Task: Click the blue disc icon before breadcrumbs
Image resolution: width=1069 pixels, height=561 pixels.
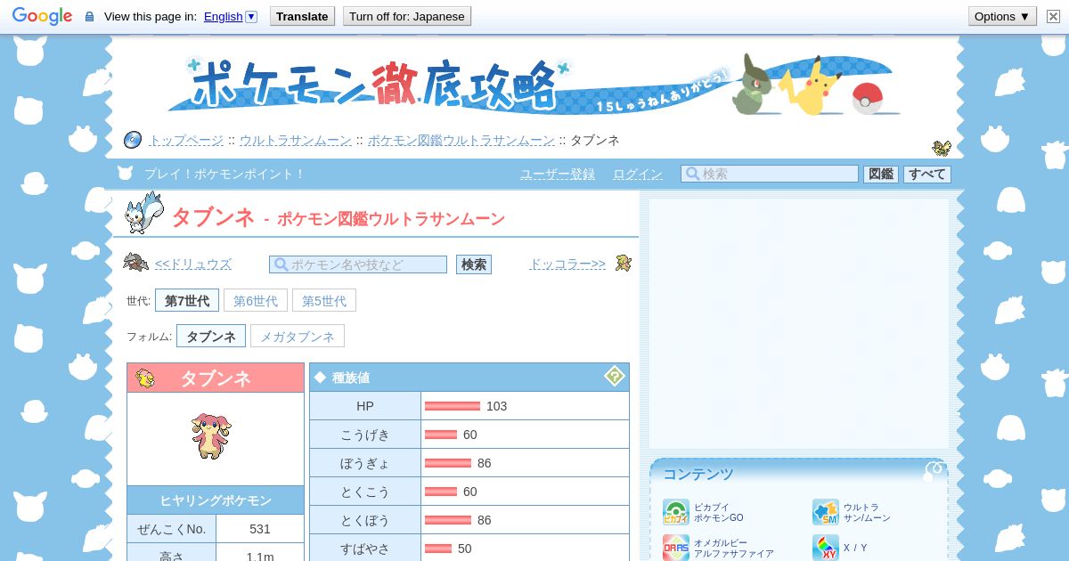Action: pyautogui.click(x=133, y=140)
